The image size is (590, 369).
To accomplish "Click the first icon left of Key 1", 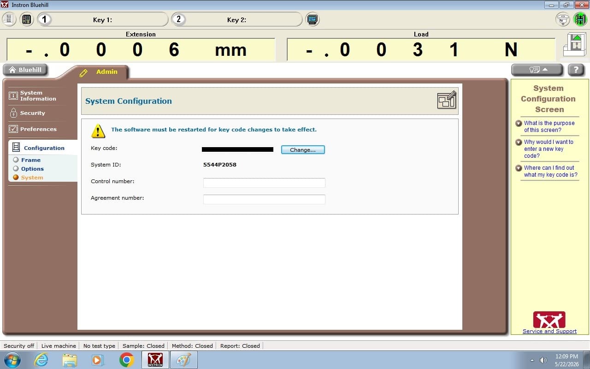I will pos(9,19).
